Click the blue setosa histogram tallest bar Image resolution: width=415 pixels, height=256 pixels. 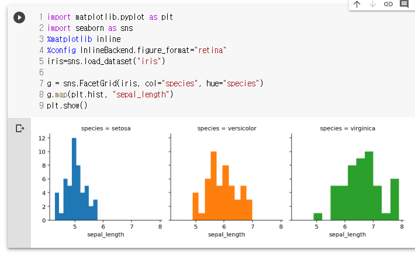click(x=74, y=179)
